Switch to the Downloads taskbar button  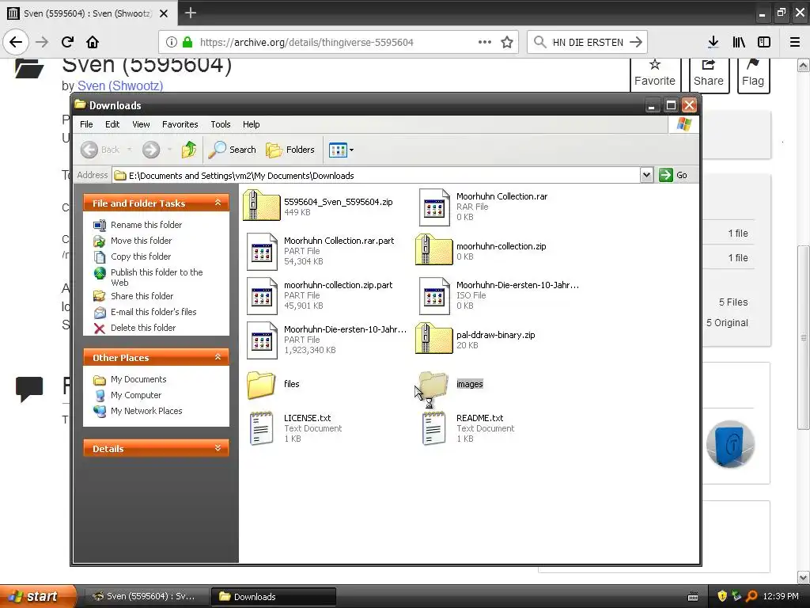pyautogui.click(x=273, y=597)
